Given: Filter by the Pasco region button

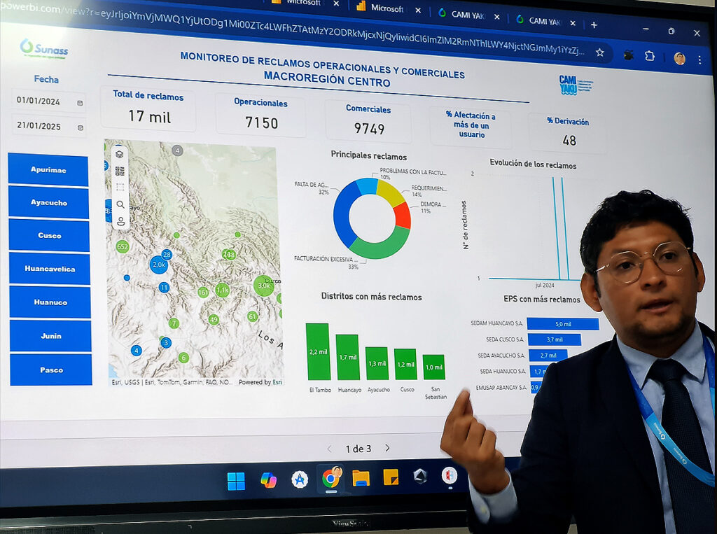Looking at the screenshot, I should point(50,370).
